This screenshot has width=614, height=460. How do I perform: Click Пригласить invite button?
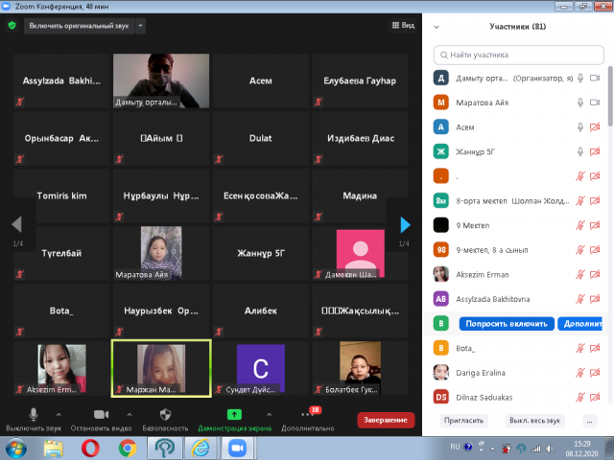click(463, 421)
